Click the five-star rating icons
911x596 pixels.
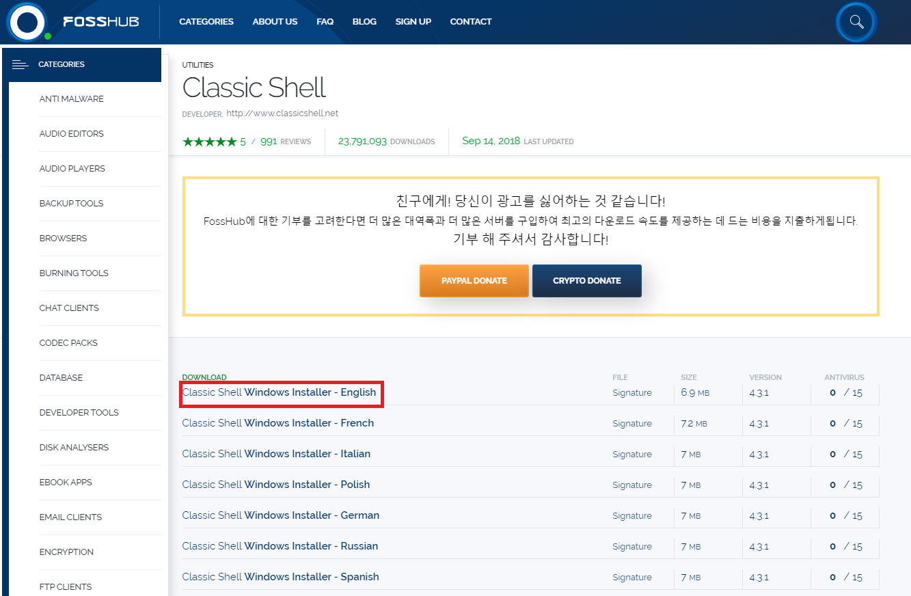click(209, 141)
